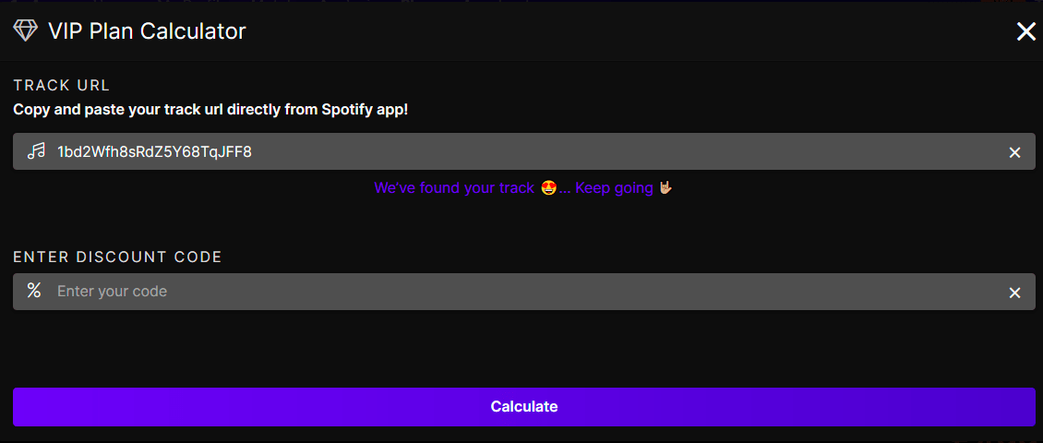Click the rock-hand emoji after Keep going
This screenshot has height=443, width=1043.
coord(665,188)
